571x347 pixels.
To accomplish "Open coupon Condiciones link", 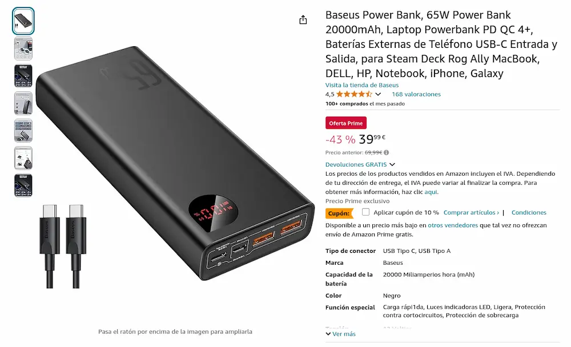I will tap(529, 213).
